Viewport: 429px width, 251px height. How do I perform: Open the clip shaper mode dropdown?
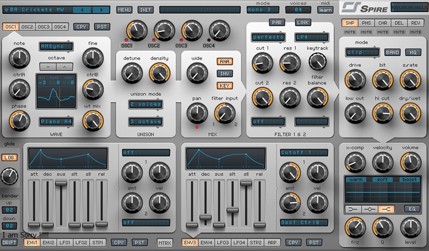[x=362, y=52]
